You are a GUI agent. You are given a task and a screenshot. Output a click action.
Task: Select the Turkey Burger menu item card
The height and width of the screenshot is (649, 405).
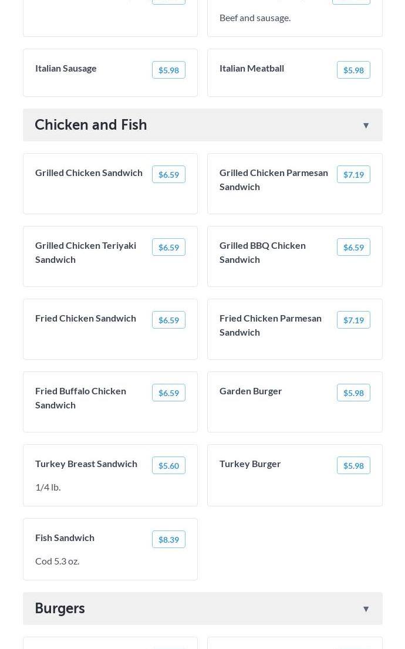tap(295, 484)
